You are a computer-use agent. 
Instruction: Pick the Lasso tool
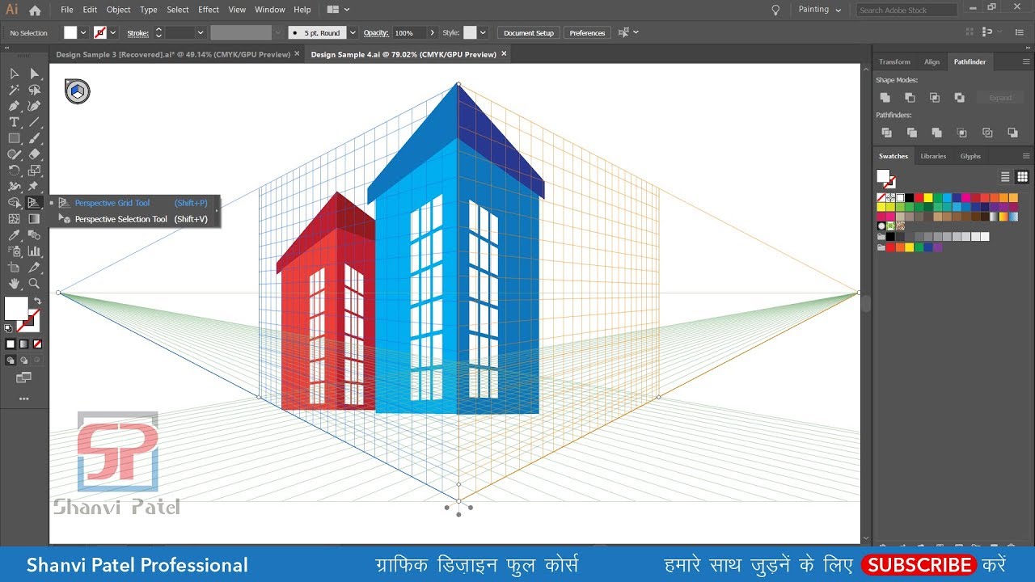coord(34,90)
